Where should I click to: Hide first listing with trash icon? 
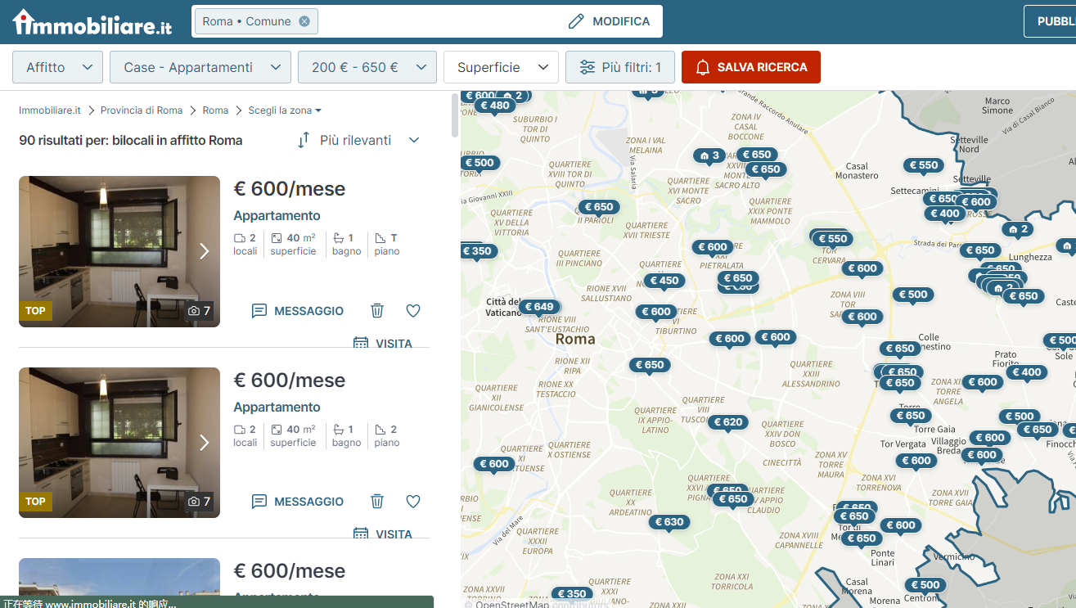pos(377,311)
